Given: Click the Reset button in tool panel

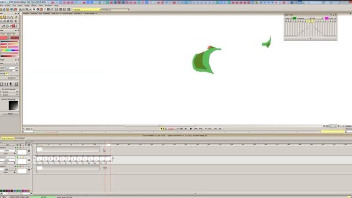Looking at the screenshot, I should [x=10, y=114].
